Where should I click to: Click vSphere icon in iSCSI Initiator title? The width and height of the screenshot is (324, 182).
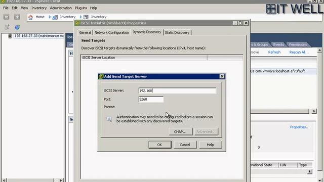[x=77, y=23]
